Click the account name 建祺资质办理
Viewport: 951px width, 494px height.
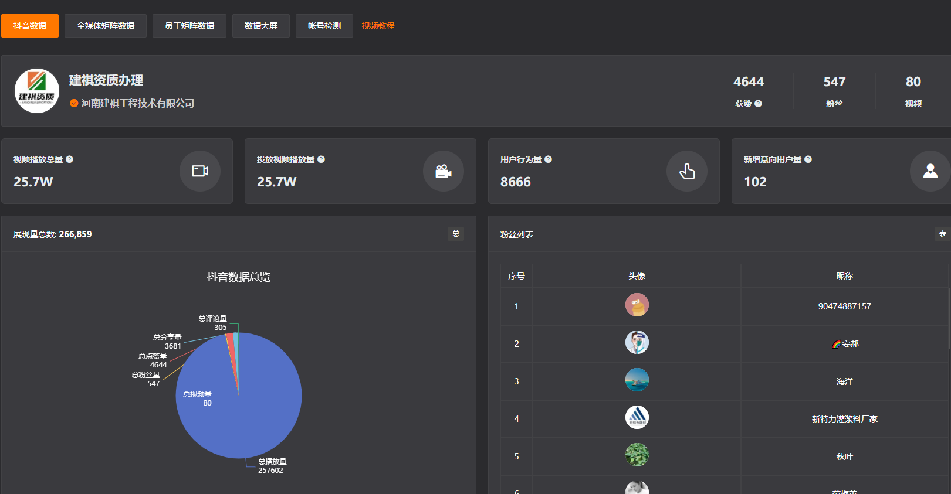point(106,80)
